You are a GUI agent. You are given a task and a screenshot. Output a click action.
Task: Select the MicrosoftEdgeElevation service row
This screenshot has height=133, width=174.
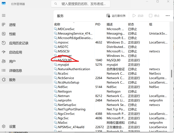(111, 38)
